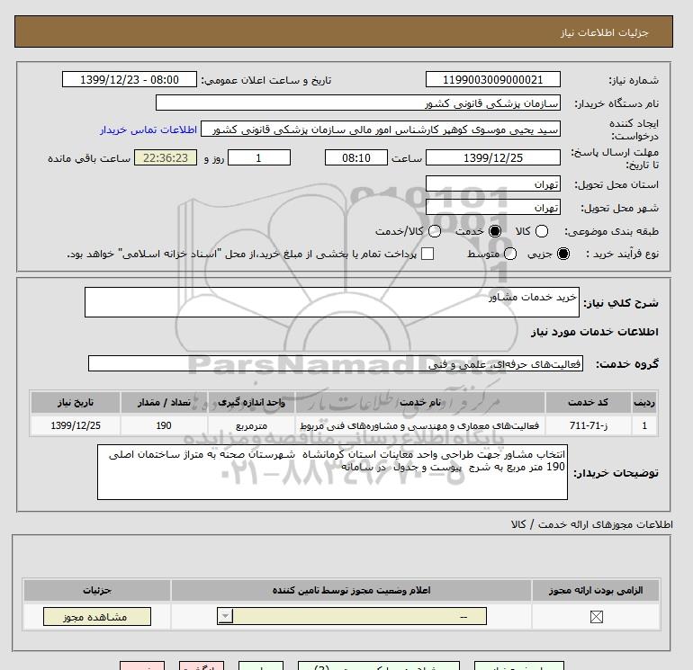Click the مشاهده مجوز button
693x670 pixels.
pos(97,617)
